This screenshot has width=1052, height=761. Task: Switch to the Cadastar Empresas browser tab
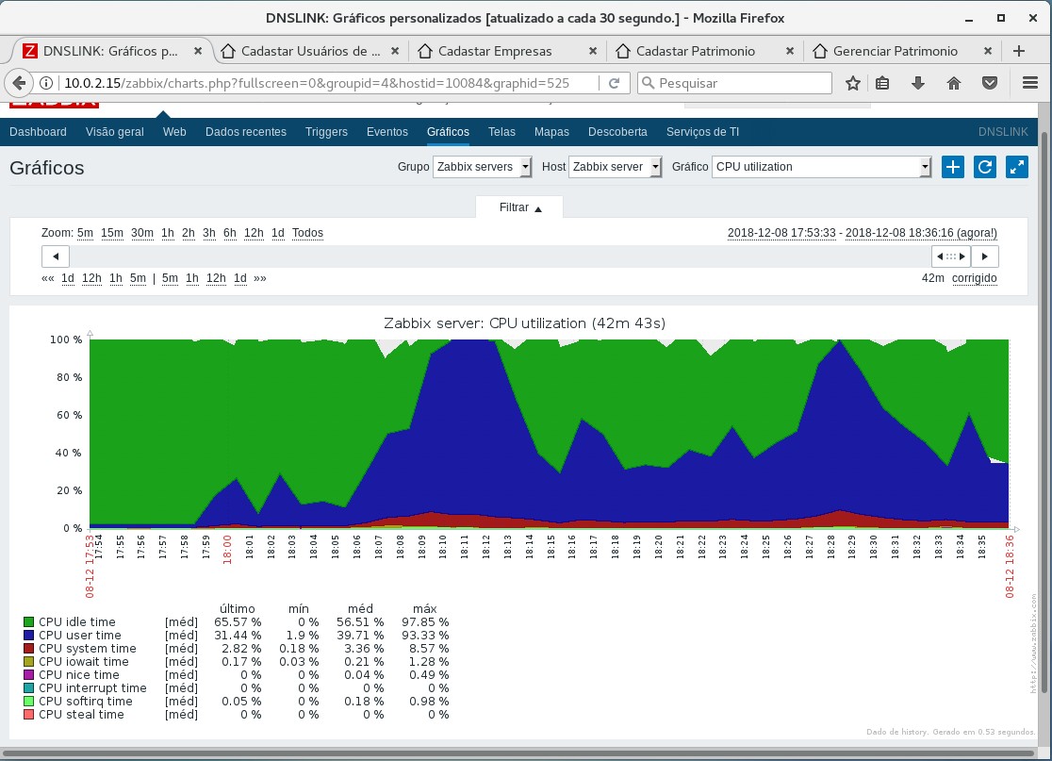pos(508,51)
